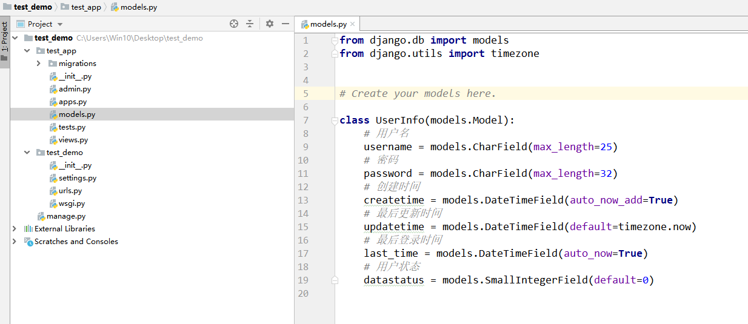Viewport: 748px width, 324px height.
Task: Click the locate/scroll-from-source target icon
Action: pyautogui.click(x=234, y=24)
